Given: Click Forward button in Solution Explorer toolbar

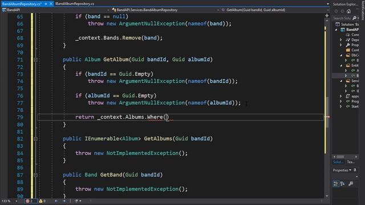Looking at the screenshot, I should pos(342,11).
